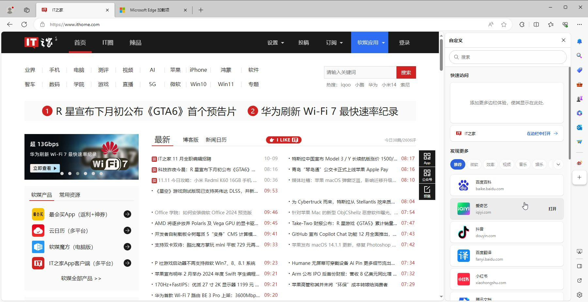Click the screenshot icon near sidebar bottom
The image size is (588, 302).
click(580, 251)
